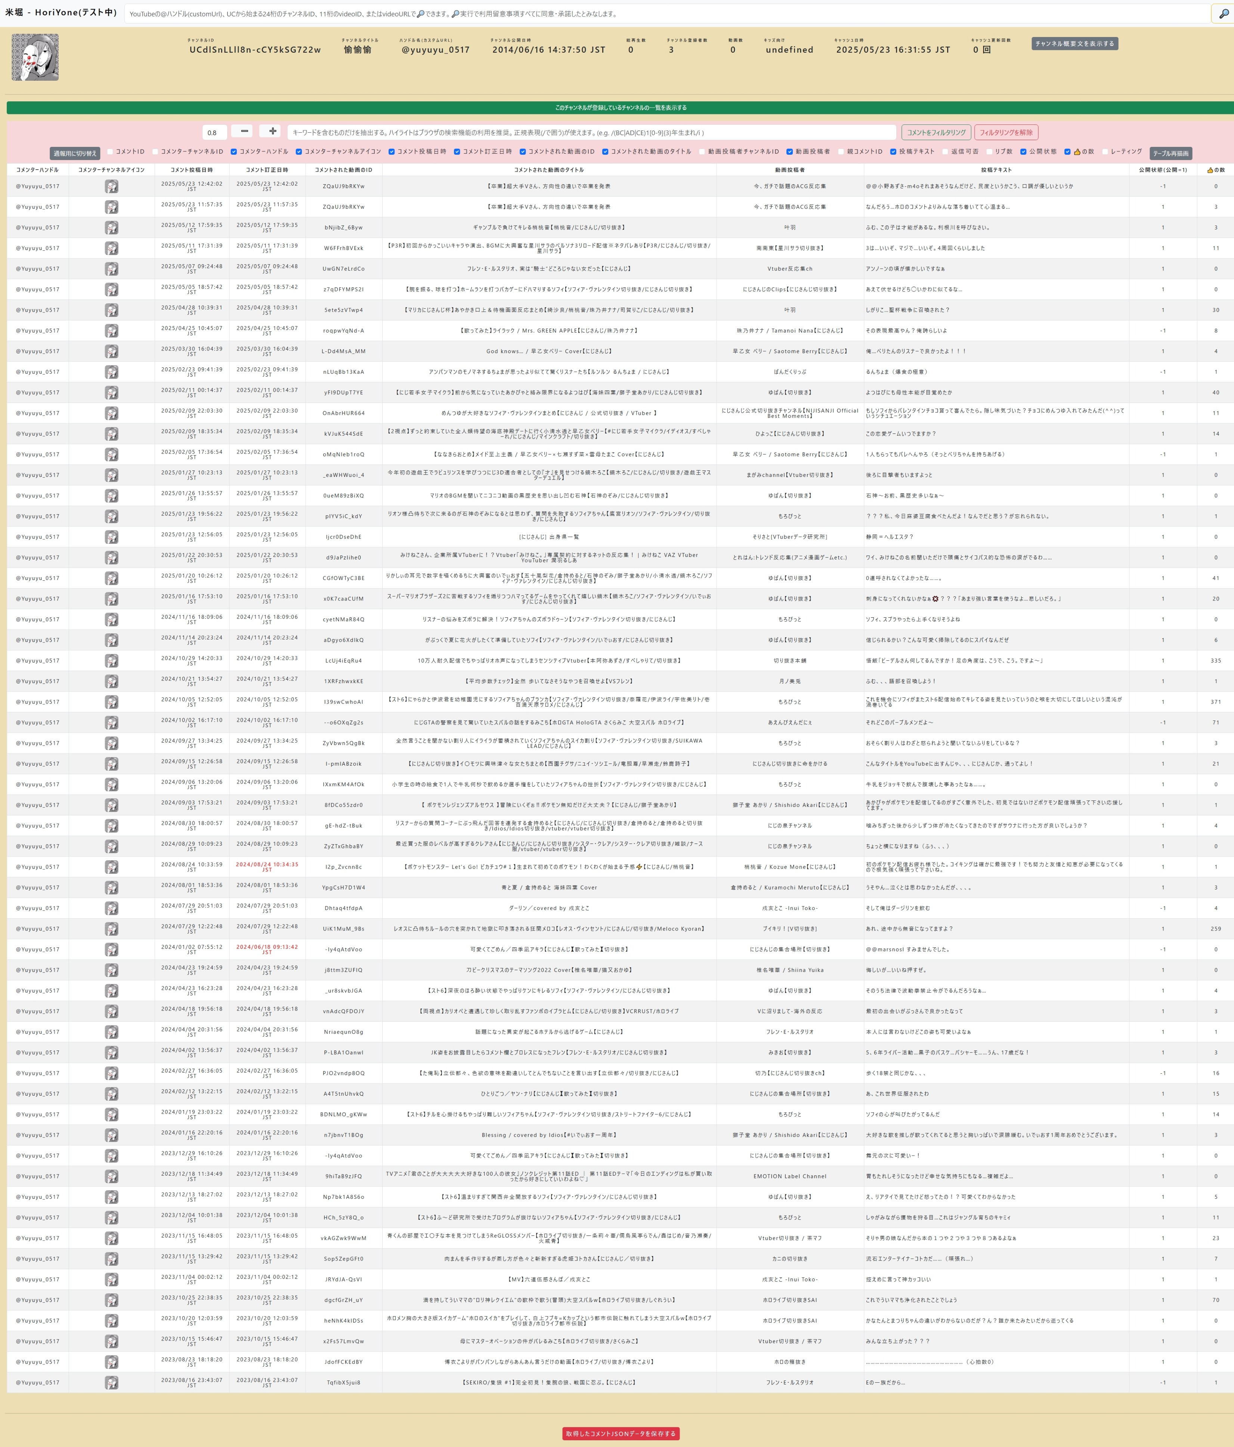Click commenter icon in the 2025/04/28 10:39:31 row
Screen dimensions: 1234x1447
tap(112, 310)
